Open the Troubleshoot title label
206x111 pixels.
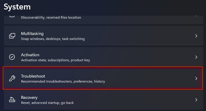33,76
